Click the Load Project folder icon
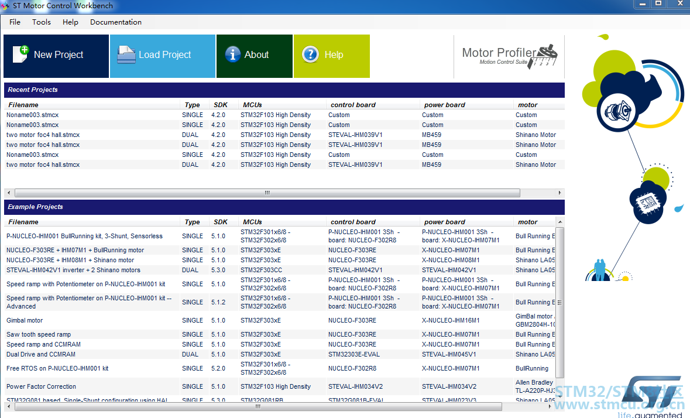Screen dimensions: 690x418 (126, 54)
